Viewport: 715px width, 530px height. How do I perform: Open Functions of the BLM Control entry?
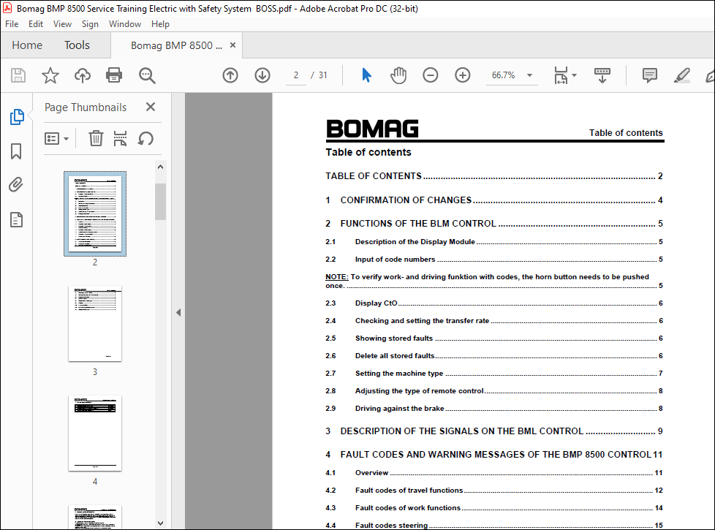click(493, 224)
